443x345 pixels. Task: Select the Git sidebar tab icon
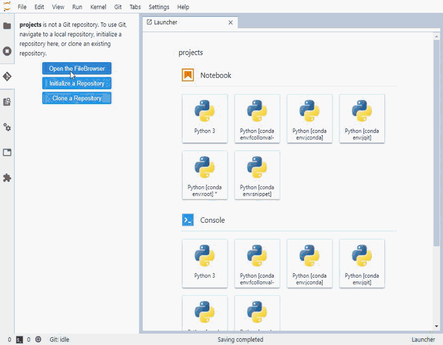pyautogui.click(x=7, y=76)
